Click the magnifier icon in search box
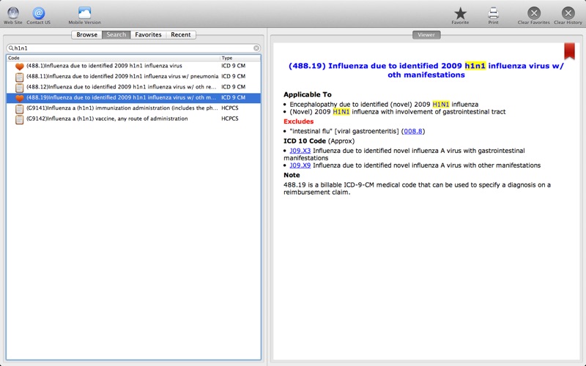The image size is (586, 366). [11, 48]
